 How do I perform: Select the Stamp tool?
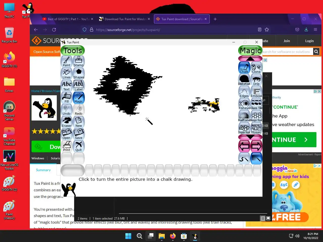point(79,62)
